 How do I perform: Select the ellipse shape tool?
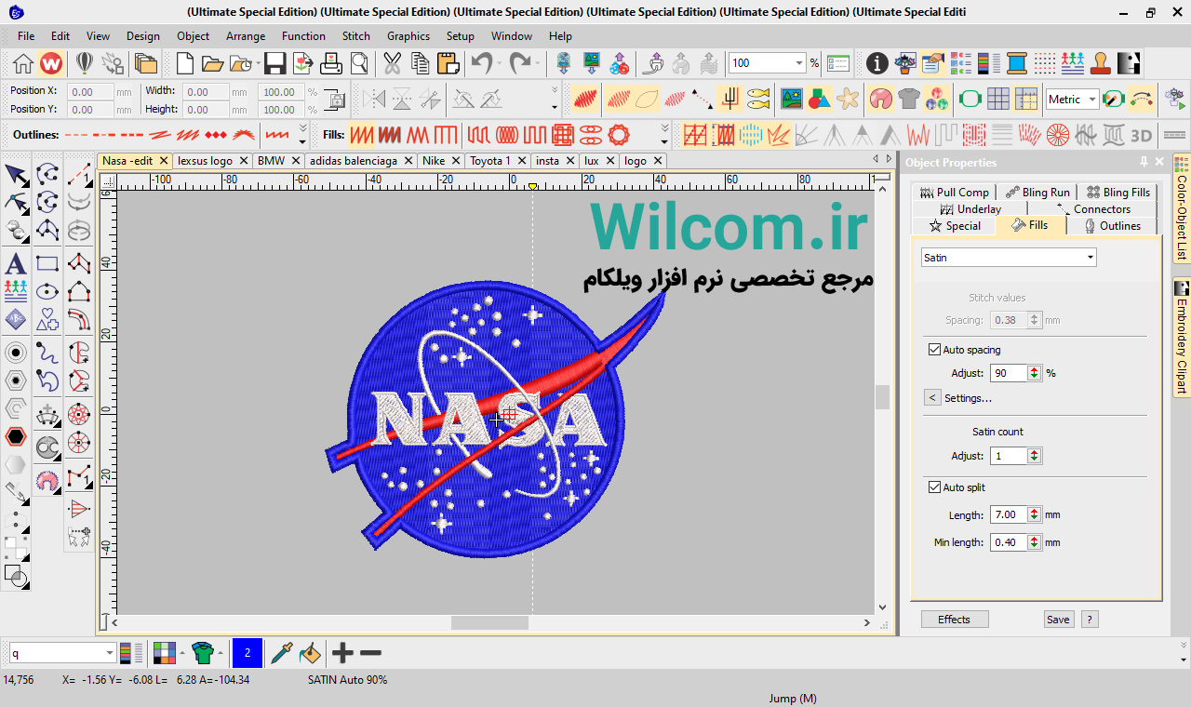[x=47, y=291]
